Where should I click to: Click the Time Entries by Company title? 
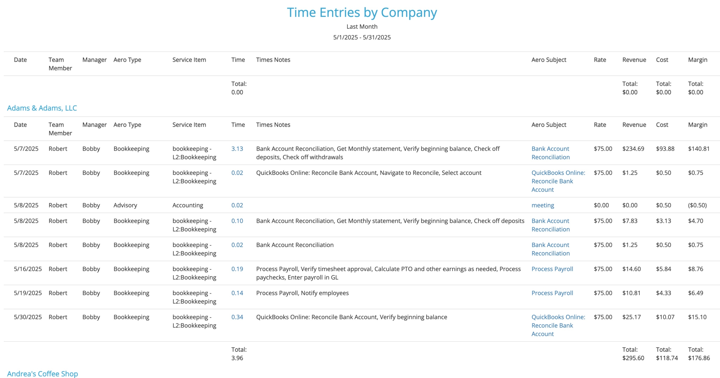point(362,12)
